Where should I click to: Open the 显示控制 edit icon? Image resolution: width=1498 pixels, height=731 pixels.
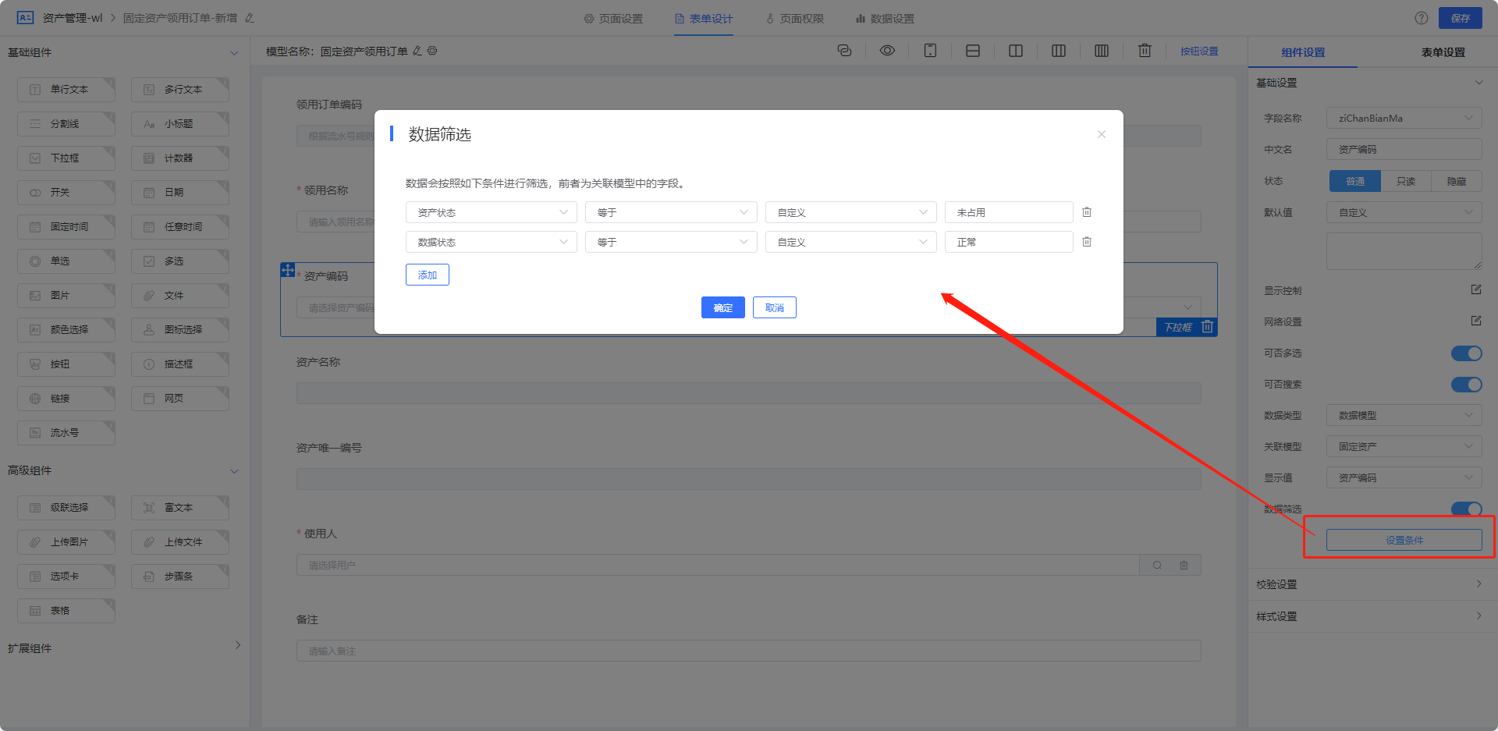[x=1476, y=289]
